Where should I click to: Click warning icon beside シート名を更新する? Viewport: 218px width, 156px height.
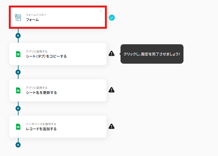pyautogui.click(x=112, y=90)
